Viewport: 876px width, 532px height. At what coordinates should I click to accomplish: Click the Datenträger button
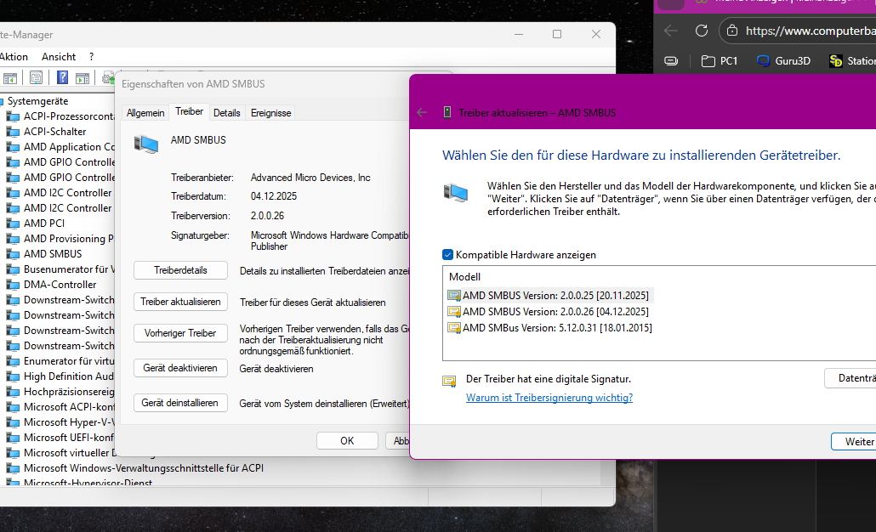point(850,378)
